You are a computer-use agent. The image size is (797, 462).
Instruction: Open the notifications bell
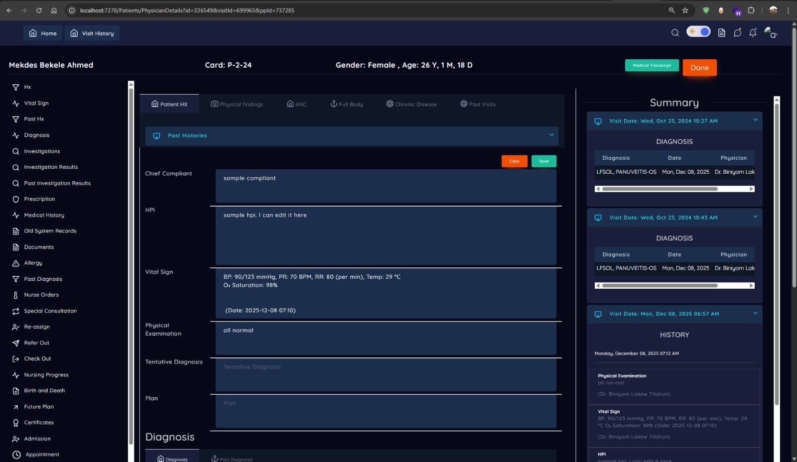point(753,33)
